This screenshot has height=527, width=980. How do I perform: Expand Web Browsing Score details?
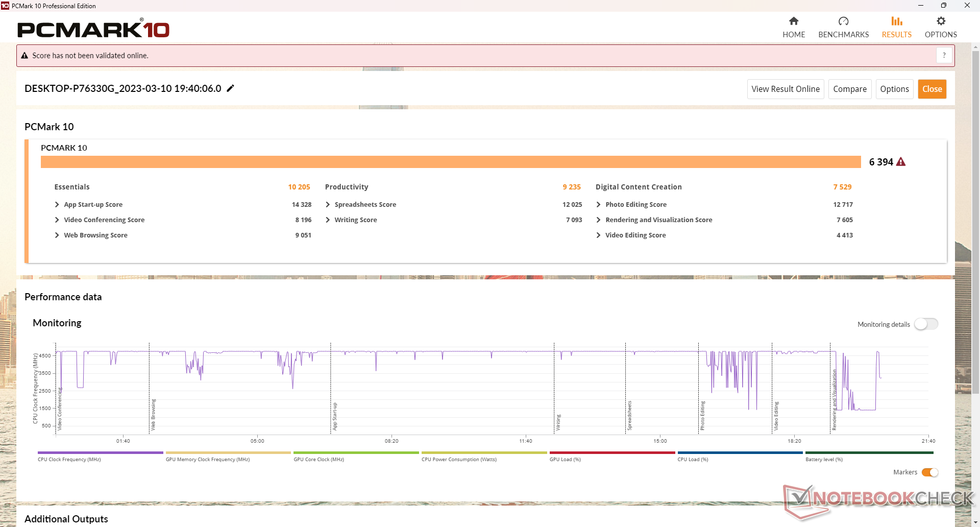point(57,235)
